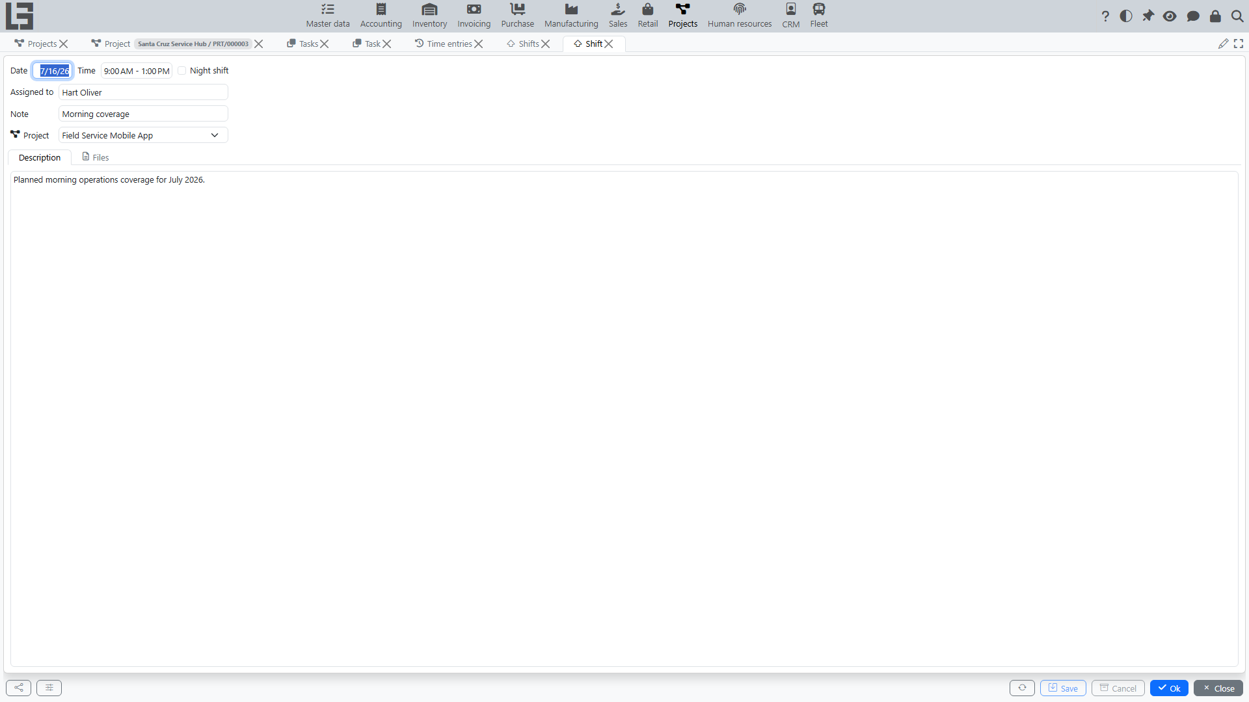
Task: Open the Retail module
Action: click(x=648, y=16)
